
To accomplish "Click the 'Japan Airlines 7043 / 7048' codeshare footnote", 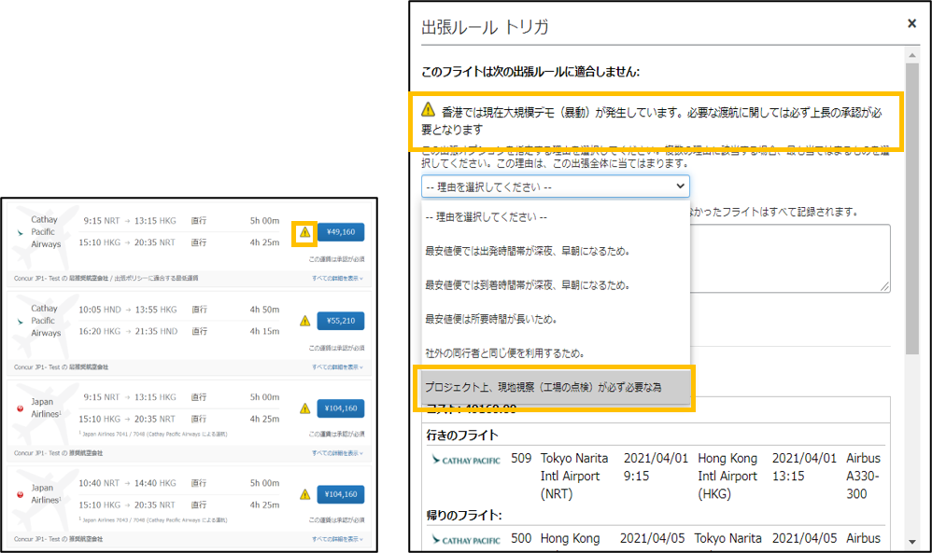I will [x=153, y=520].
